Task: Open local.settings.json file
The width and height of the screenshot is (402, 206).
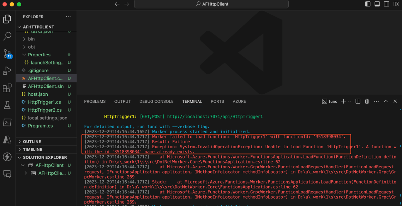Action: 46,118
